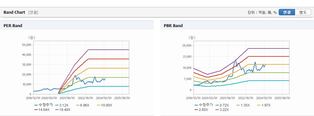Click the Band Chart heading
The height and width of the screenshot is (116, 314).
(14, 12)
